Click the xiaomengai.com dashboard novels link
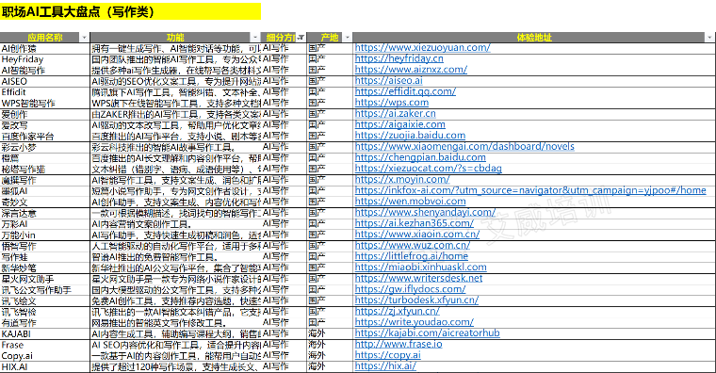 click(x=464, y=147)
